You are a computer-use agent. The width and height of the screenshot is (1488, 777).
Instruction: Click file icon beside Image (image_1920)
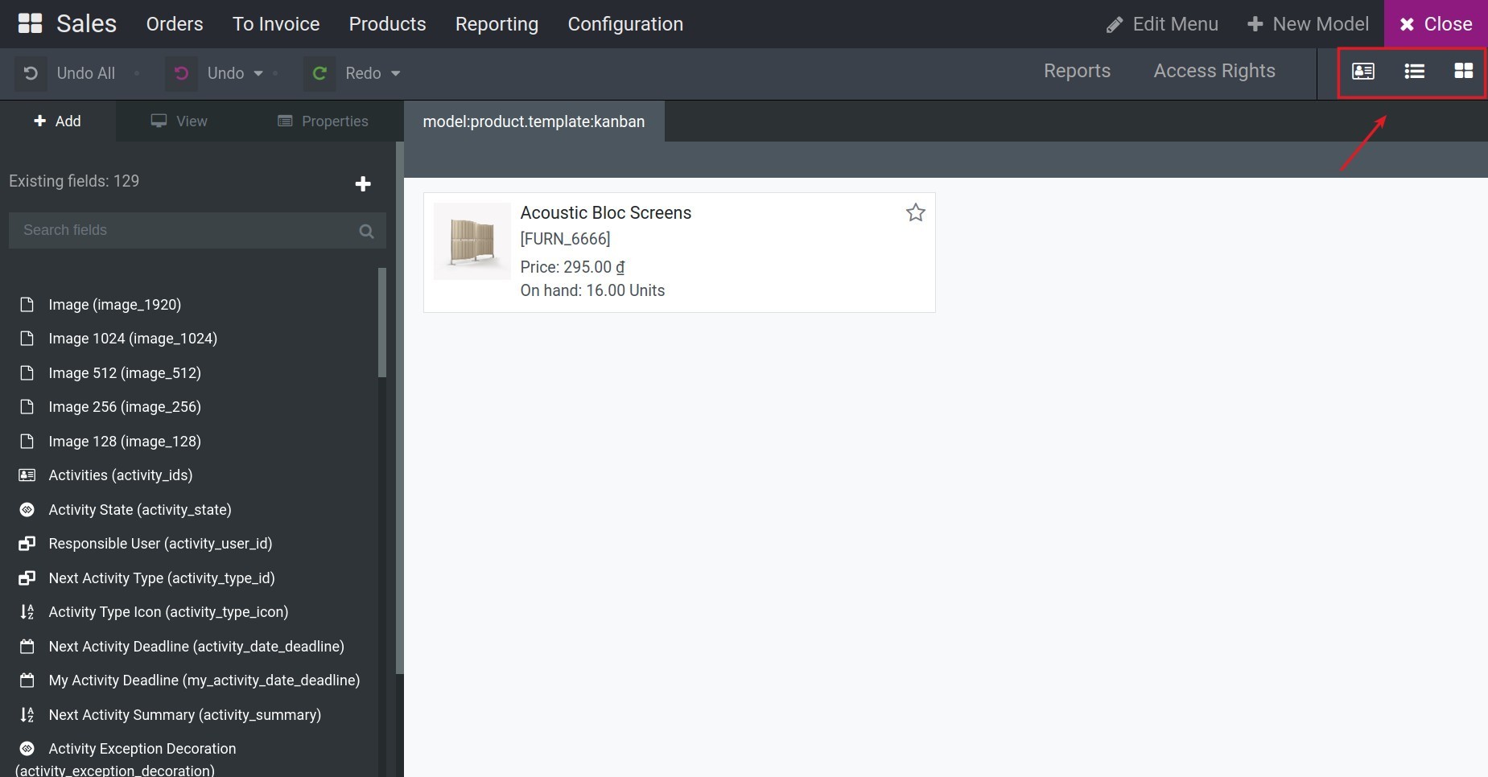coord(27,305)
